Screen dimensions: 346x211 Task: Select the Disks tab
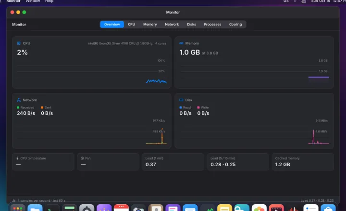192,25
